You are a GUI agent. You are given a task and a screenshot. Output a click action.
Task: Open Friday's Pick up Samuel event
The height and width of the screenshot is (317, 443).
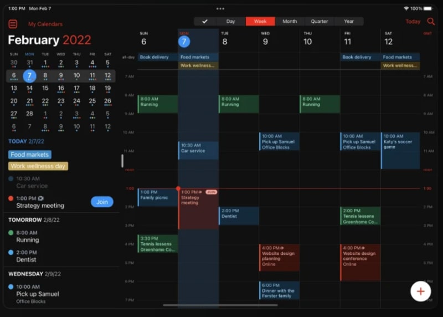pos(360,141)
